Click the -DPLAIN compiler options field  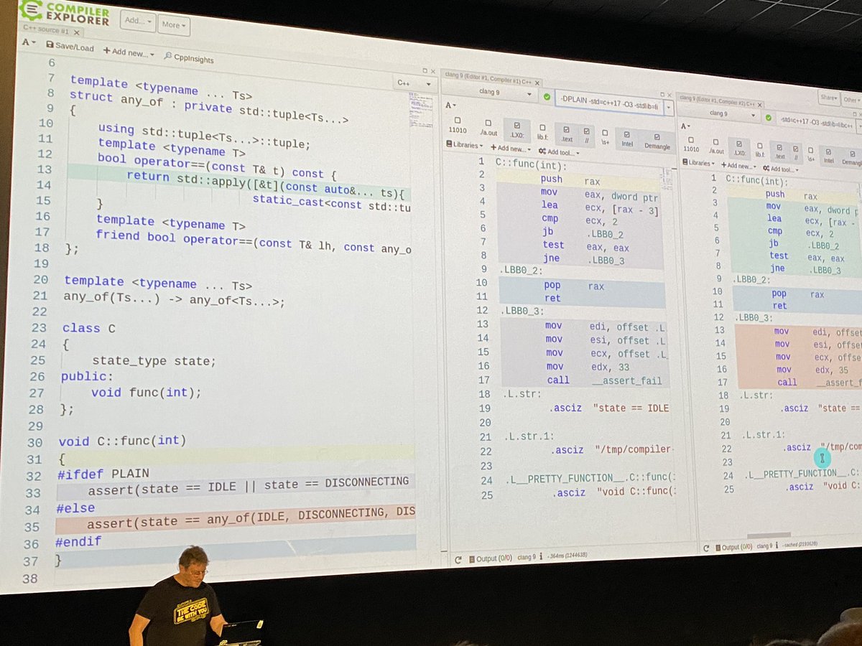coord(608,100)
